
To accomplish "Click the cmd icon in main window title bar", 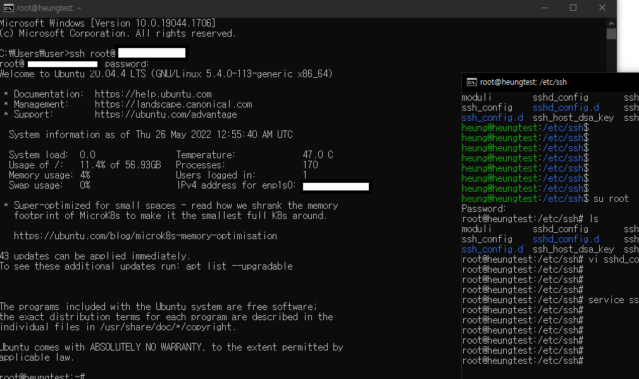I will pyautogui.click(x=9, y=8).
